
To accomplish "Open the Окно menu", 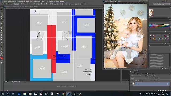I will [x=57, y=1].
